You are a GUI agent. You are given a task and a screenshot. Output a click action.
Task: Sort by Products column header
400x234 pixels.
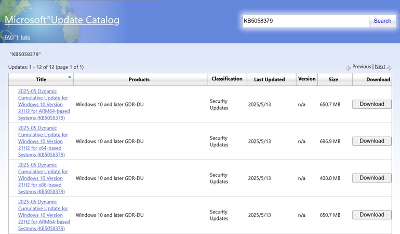[x=139, y=80]
